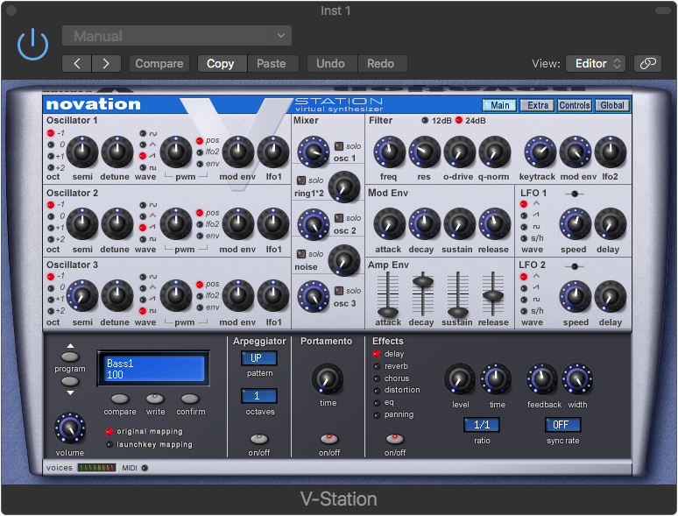Click the master volume knob
The image size is (678, 516).
coord(69,428)
